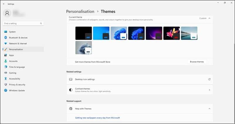Open System settings
Screen dimensions: 235x124
(x=23, y=32)
